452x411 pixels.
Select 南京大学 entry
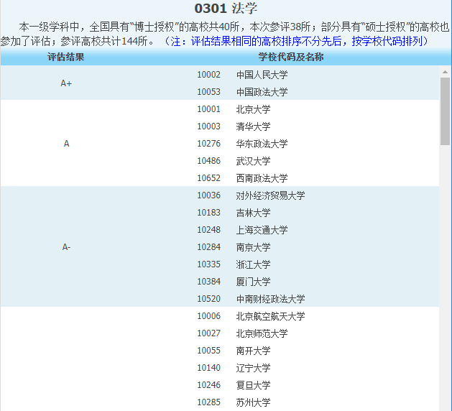tap(254, 247)
